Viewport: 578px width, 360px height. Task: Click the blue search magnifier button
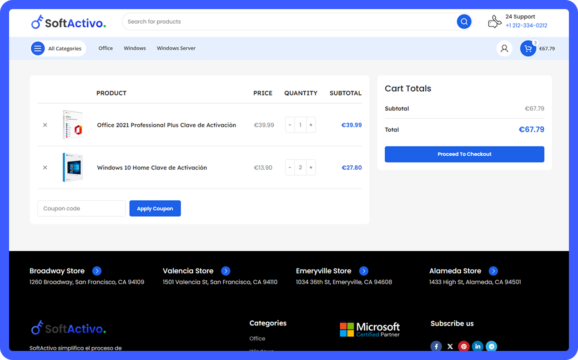coord(464,21)
